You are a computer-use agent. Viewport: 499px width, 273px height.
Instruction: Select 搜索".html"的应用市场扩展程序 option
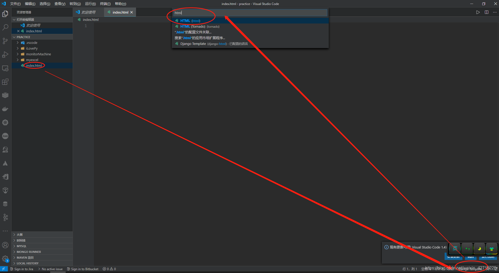tap(250, 38)
